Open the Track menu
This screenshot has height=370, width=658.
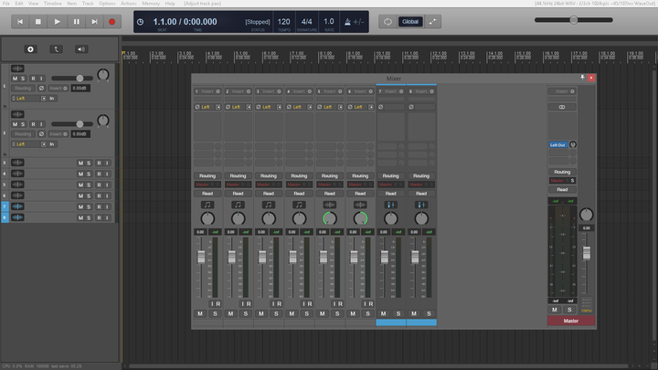88,4
